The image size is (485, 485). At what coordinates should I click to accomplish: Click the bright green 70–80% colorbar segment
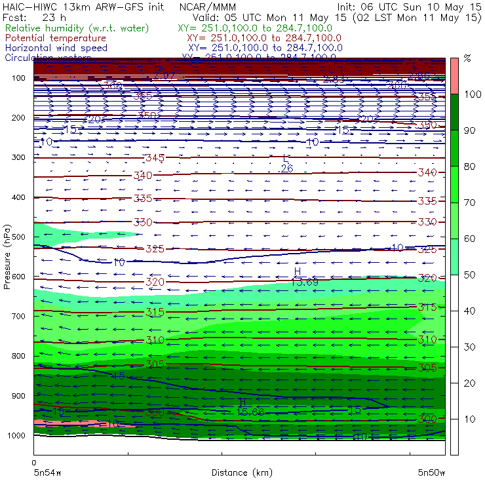pyautogui.click(x=454, y=184)
